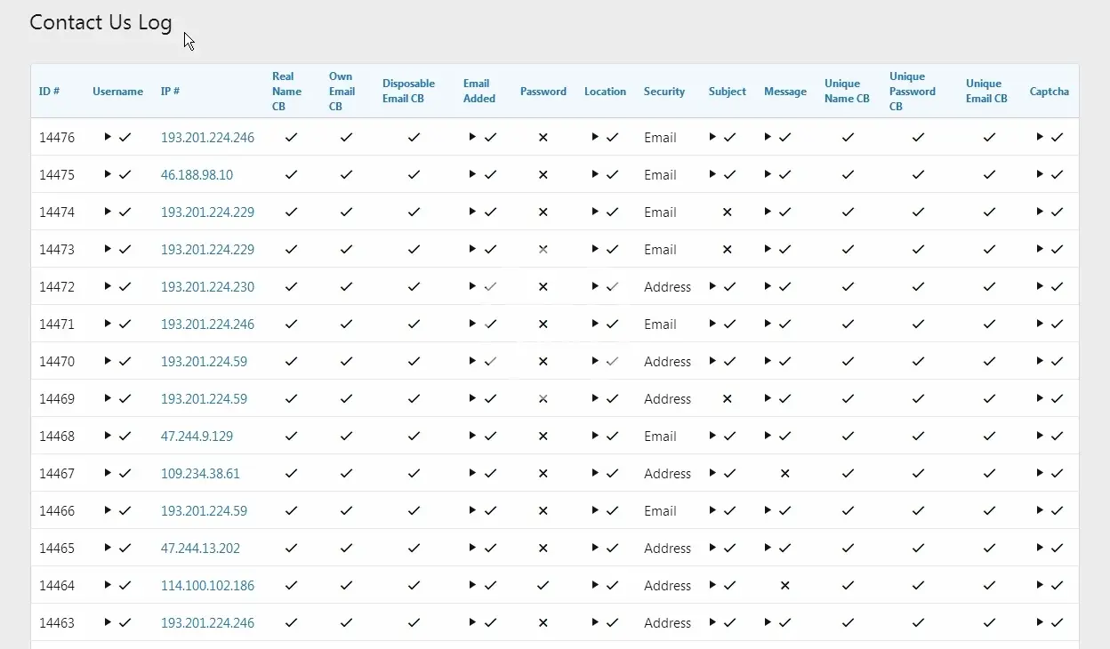Click the Password X icon in row 14476
The image size is (1110, 649).
[543, 138]
